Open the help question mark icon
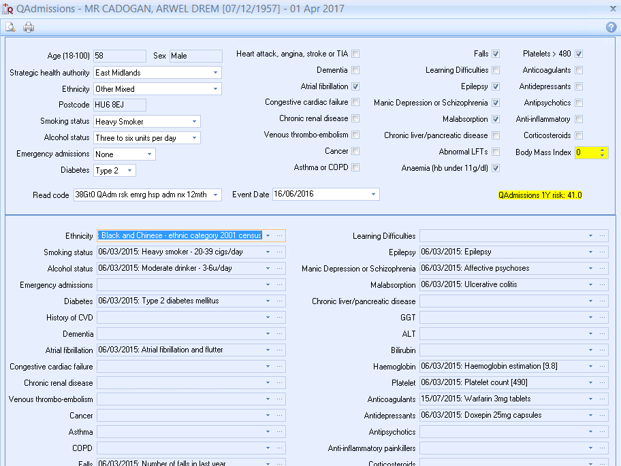Screen dimensions: 621x466 (611, 27)
